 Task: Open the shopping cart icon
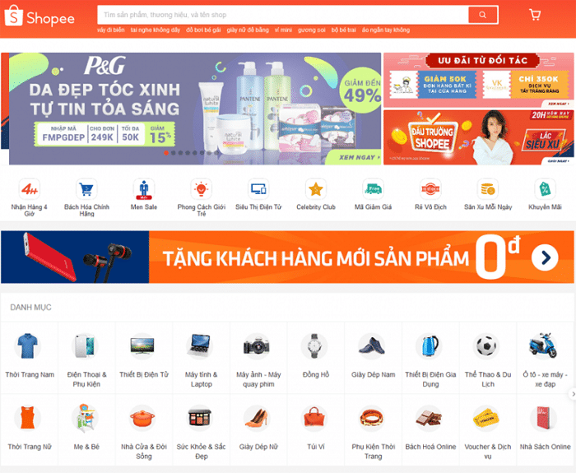(535, 14)
